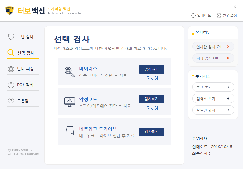
Task: Open 로그 보기 arrow button
Action: [213, 87]
